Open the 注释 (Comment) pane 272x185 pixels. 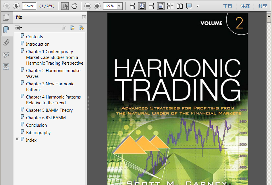245,6
